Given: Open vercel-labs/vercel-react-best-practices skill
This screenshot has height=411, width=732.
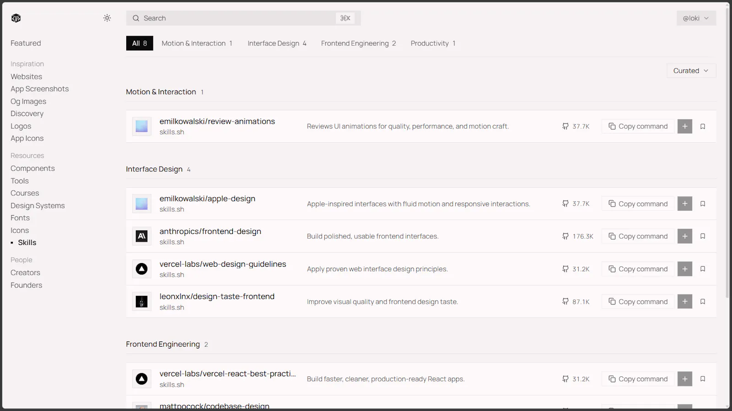Looking at the screenshot, I should pyautogui.click(x=228, y=374).
